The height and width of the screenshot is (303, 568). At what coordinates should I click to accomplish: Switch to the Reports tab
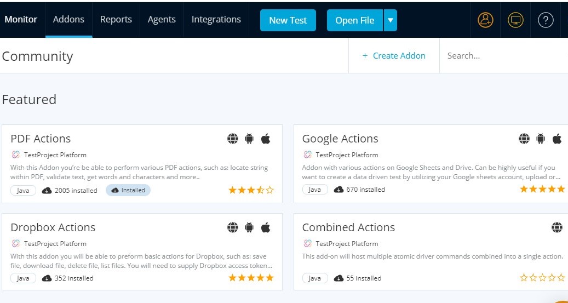click(116, 19)
